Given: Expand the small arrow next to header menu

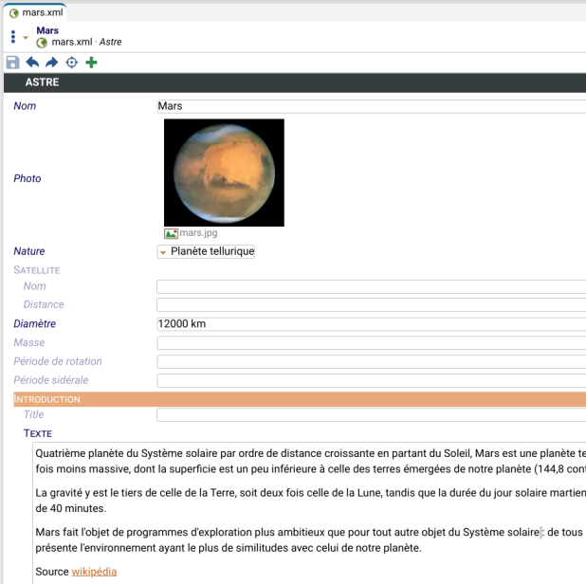Looking at the screenshot, I should pyautogui.click(x=26, y=38).
